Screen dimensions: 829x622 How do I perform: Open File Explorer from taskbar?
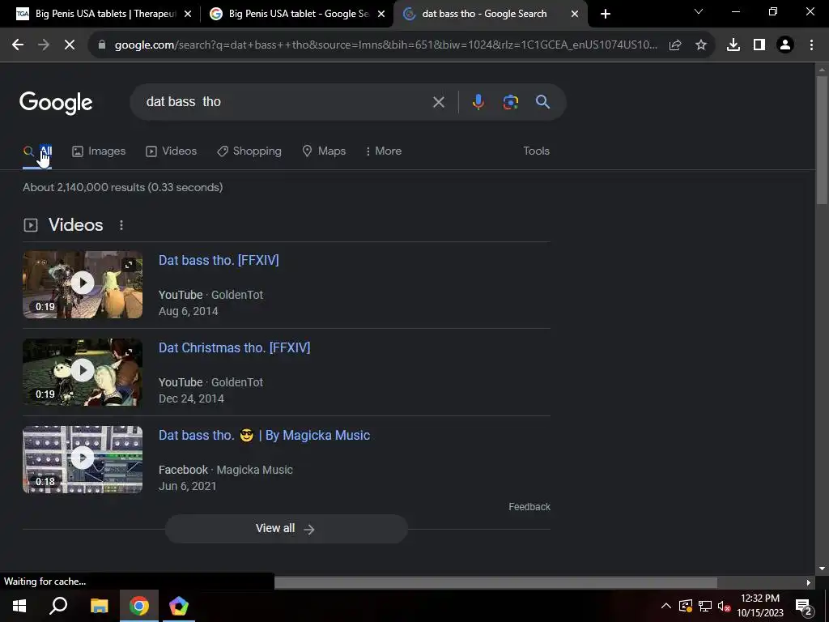point(99,606)
